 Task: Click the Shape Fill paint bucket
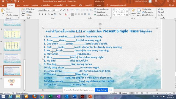coord(143,9)
